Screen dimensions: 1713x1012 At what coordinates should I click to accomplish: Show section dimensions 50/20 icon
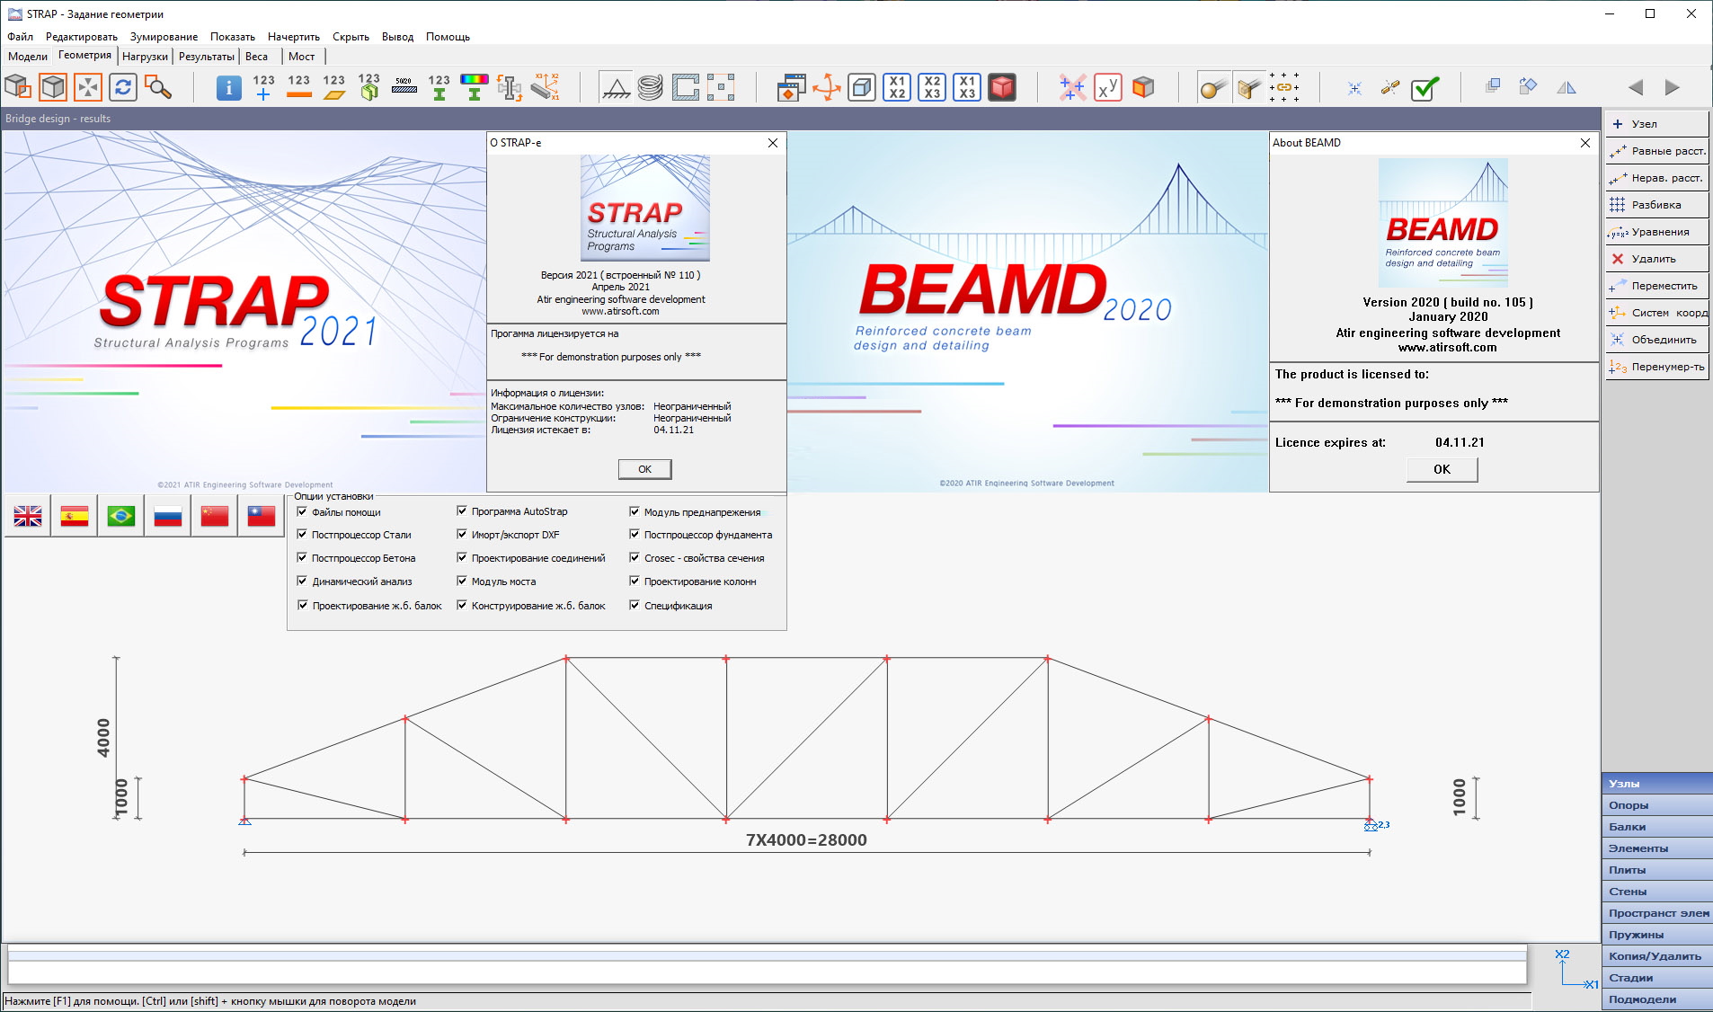[404, 87]
